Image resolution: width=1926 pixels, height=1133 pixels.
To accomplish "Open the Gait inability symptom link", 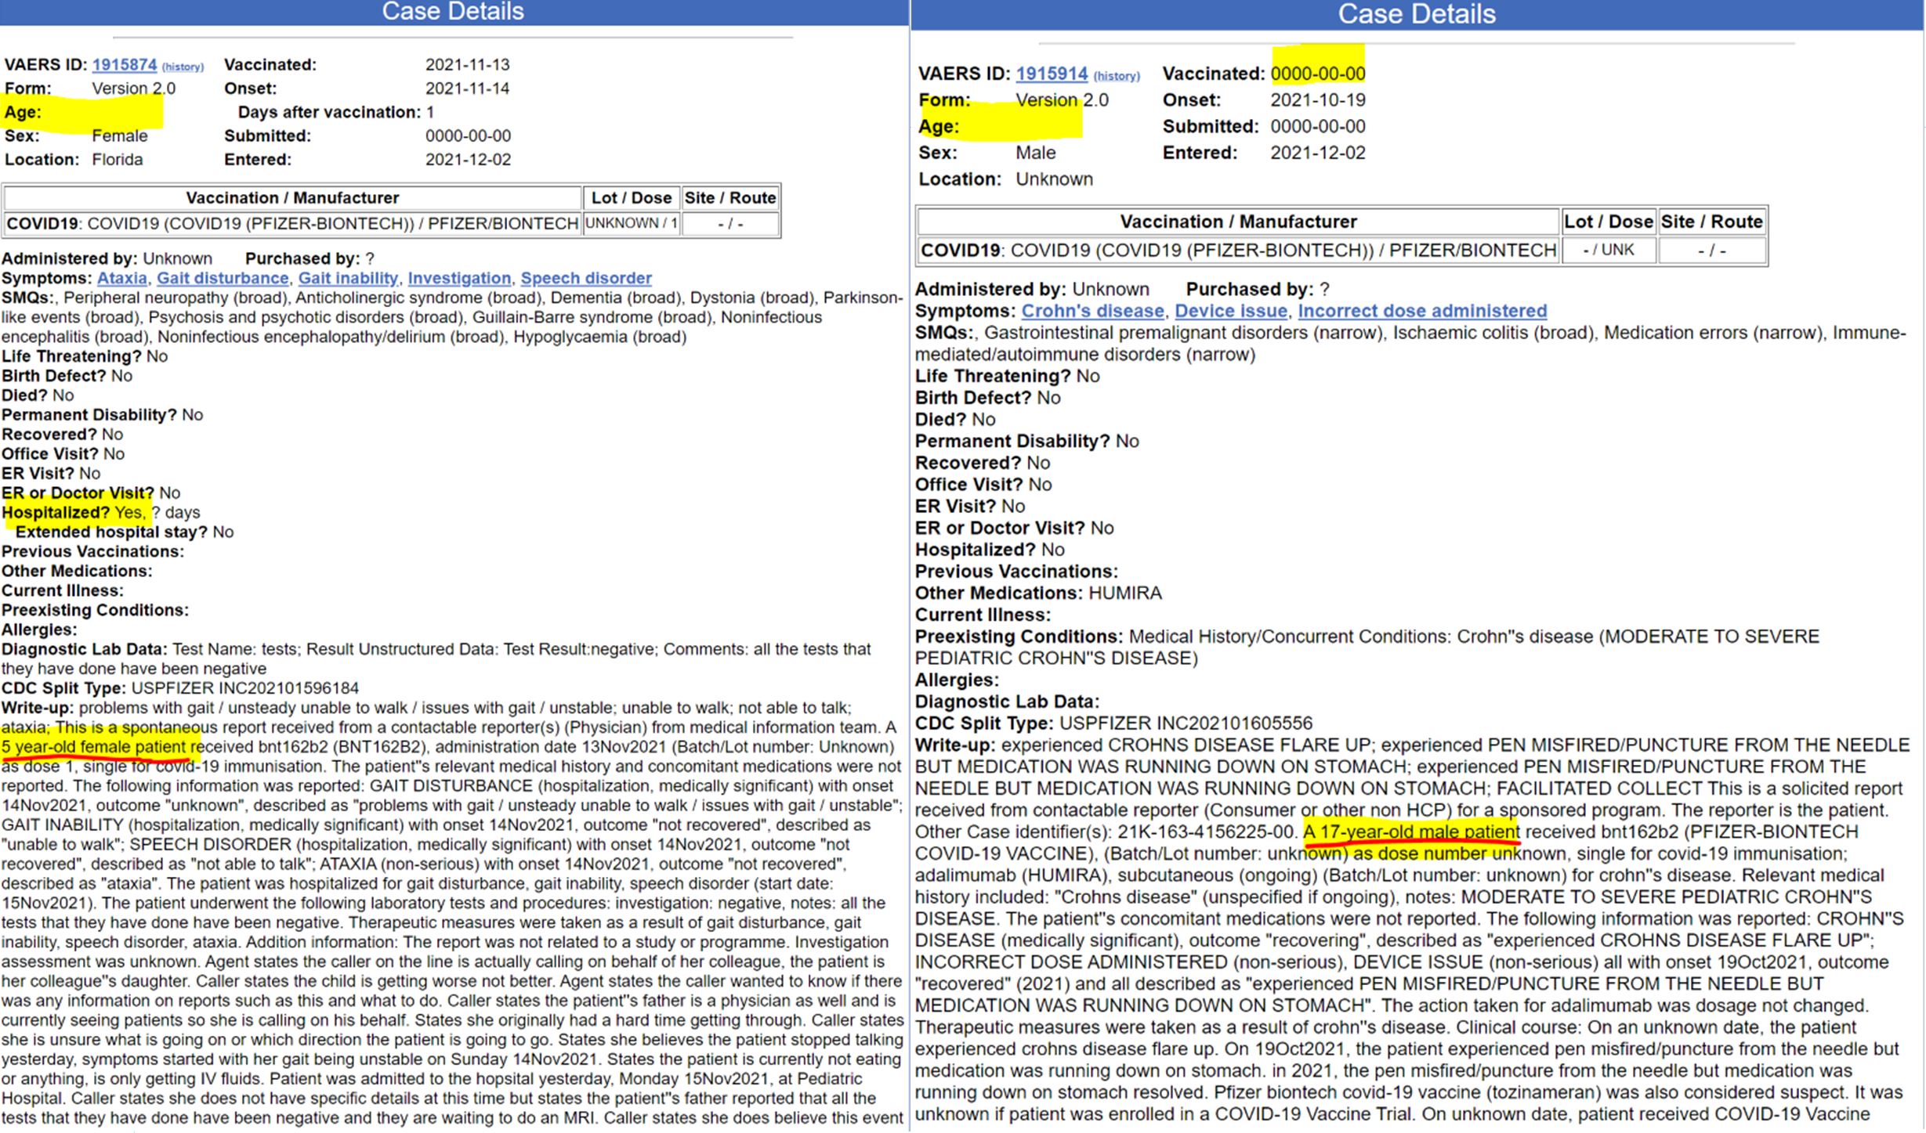I will 348,278.
